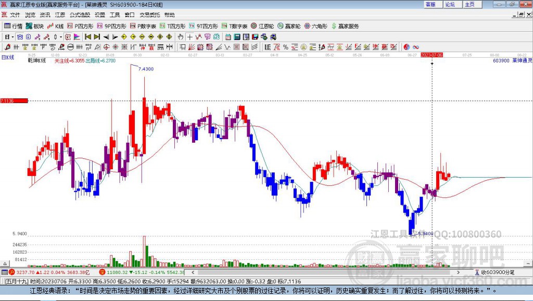
Task: Expand the 日 period dropdown
Action: point(9,37)
